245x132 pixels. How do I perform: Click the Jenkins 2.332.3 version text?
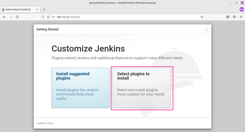45,123
